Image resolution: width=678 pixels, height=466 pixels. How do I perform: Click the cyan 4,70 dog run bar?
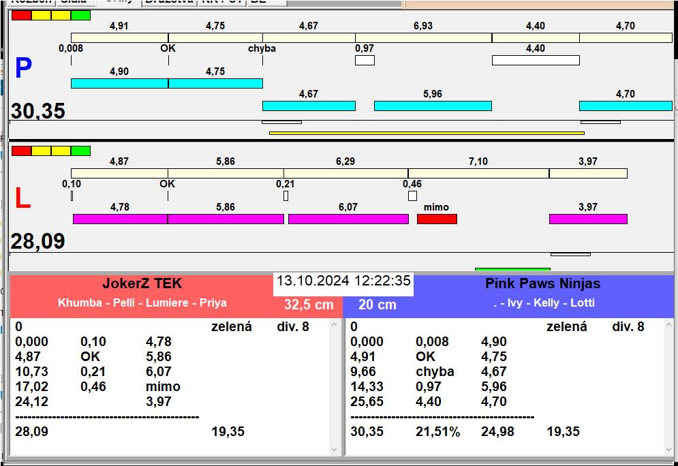626,106
